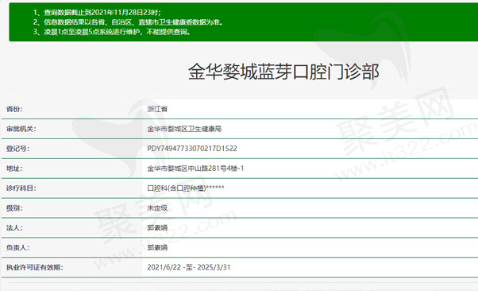Select validity period 2021/6/22 -至- 2025/3/31
This screenshot has height=291, width=478.
(189, 267)
